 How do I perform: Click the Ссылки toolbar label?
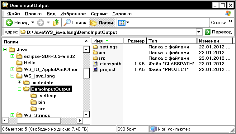[219, 23]
